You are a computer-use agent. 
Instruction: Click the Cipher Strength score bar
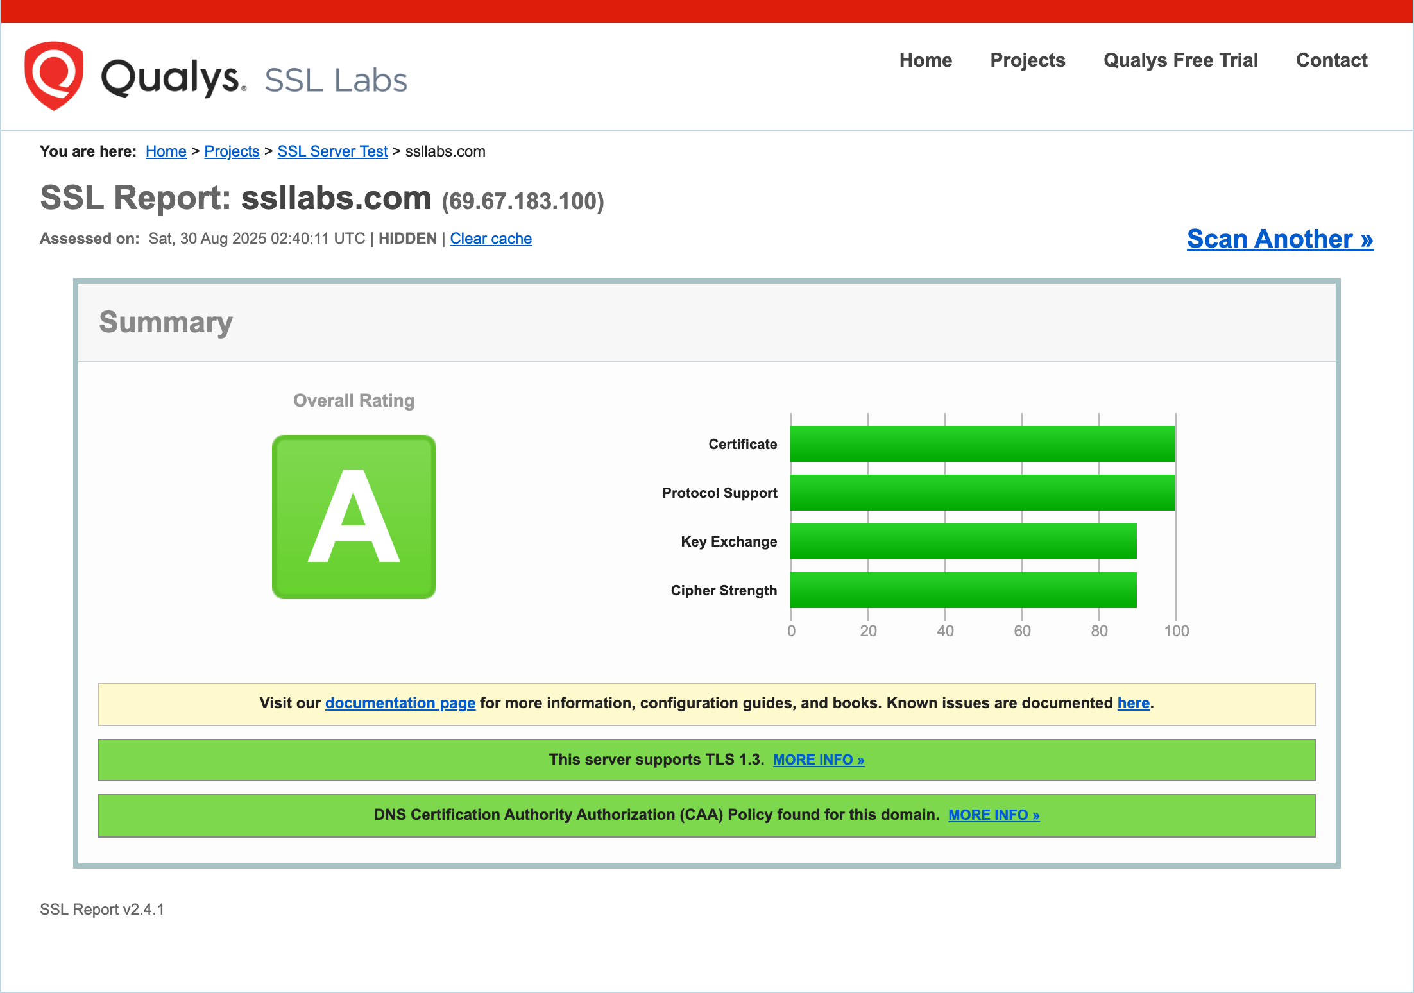(x=963, y=590)
